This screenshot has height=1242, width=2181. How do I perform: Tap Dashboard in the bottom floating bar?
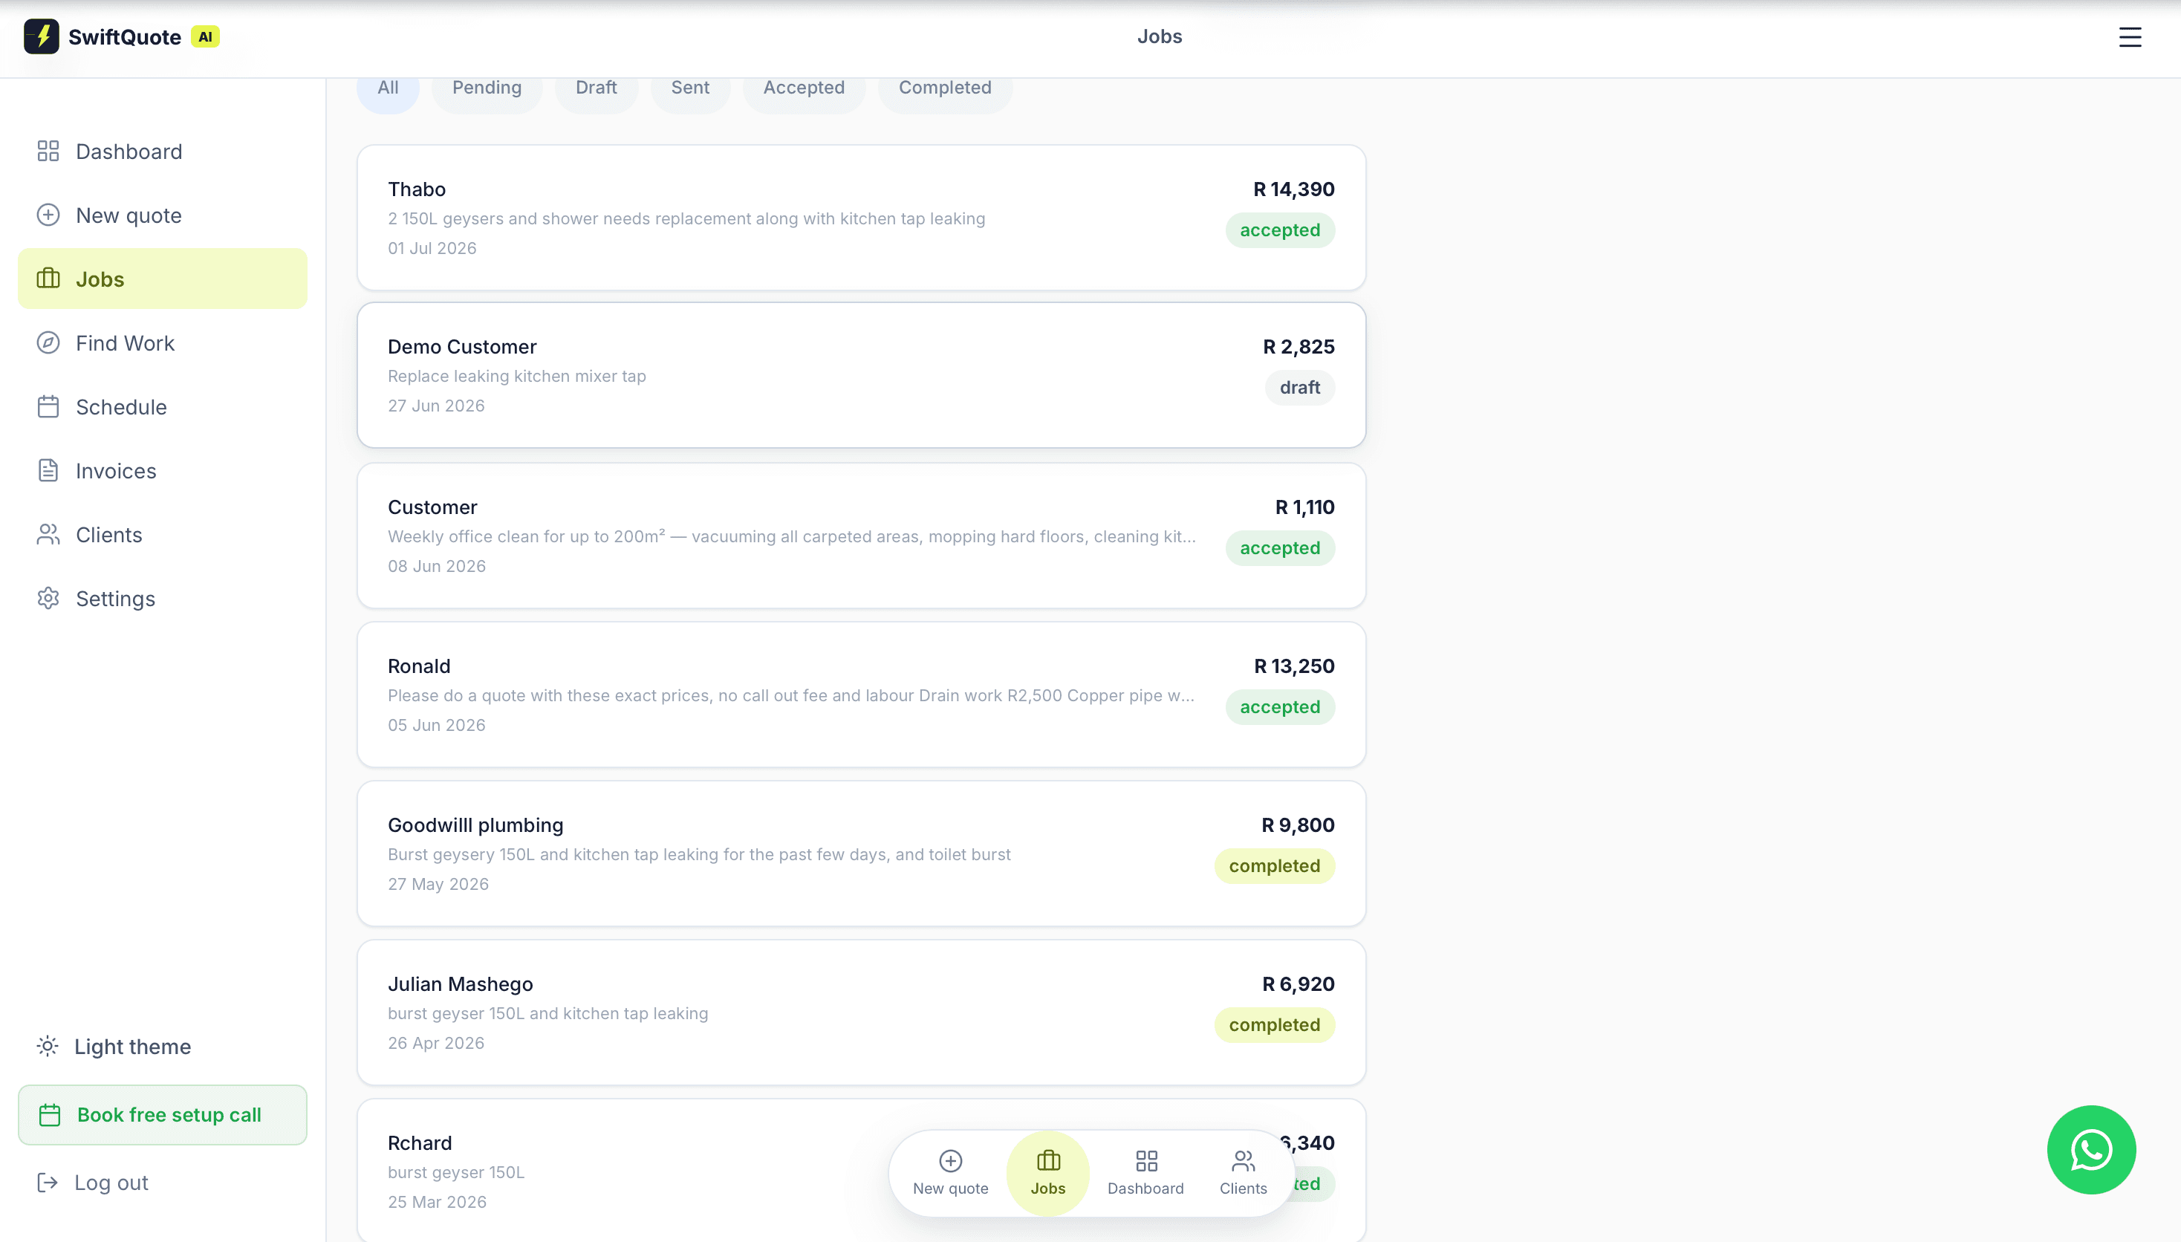tap(1145, 1174)
